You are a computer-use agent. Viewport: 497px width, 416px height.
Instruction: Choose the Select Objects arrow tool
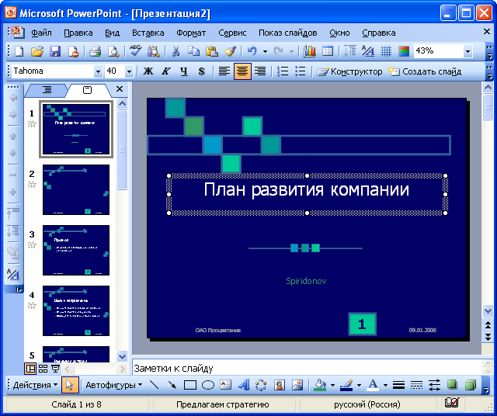pyautogui.click(x=70, y=385)
